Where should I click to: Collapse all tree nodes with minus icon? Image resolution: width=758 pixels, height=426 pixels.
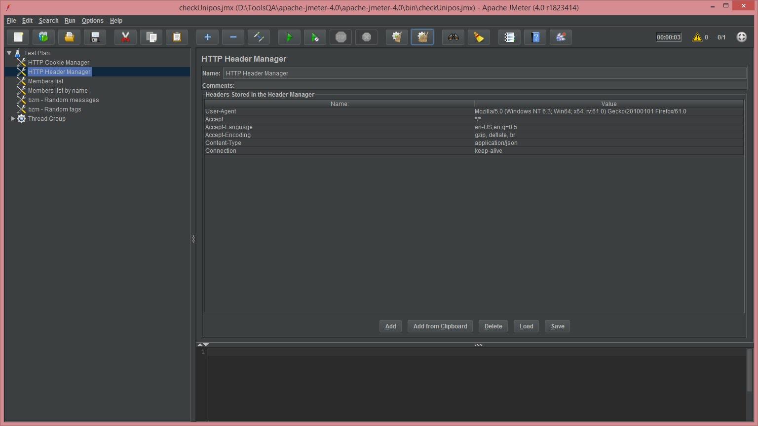point(233,37)
